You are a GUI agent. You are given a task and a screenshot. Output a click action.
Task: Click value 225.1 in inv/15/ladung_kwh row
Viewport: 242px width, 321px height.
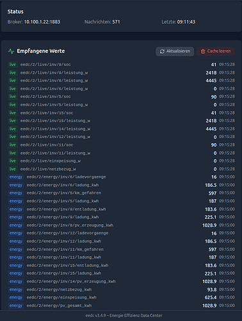[211, 273]
